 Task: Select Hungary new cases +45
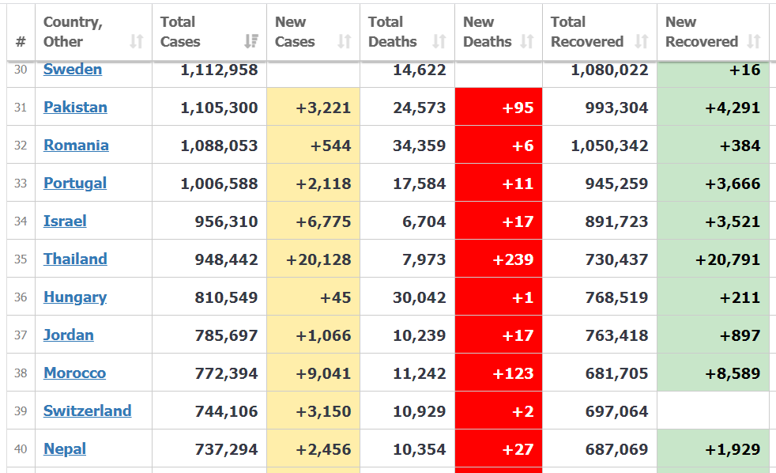coord(336,297)
